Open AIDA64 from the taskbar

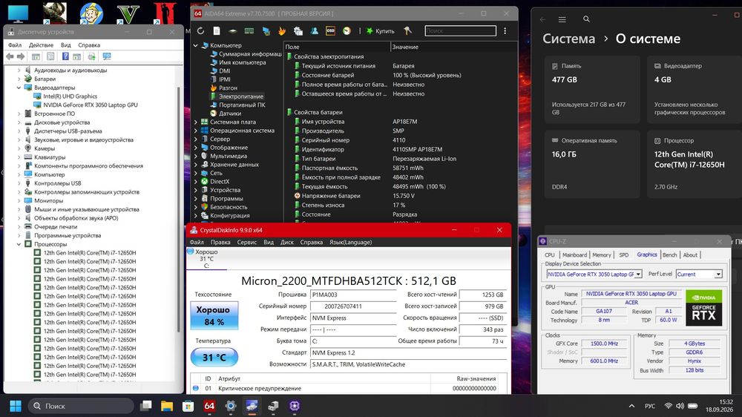(x=209, y=406)
